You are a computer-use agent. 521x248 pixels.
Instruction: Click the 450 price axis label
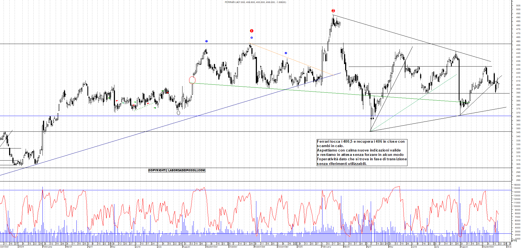(518, 49)
